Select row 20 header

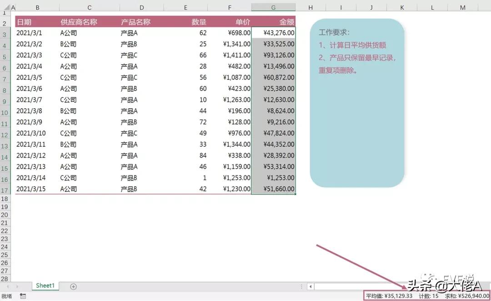pyautogui.click(x=5, y=215)
